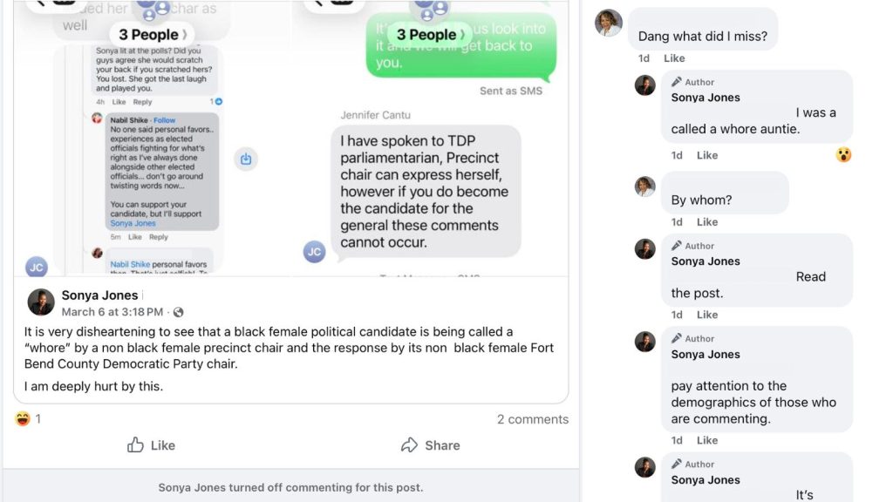The height and width of the screenshot is (502, 893).
Task: Click the JC avatar beside Jennifer Cantu message
Action: 314,252
